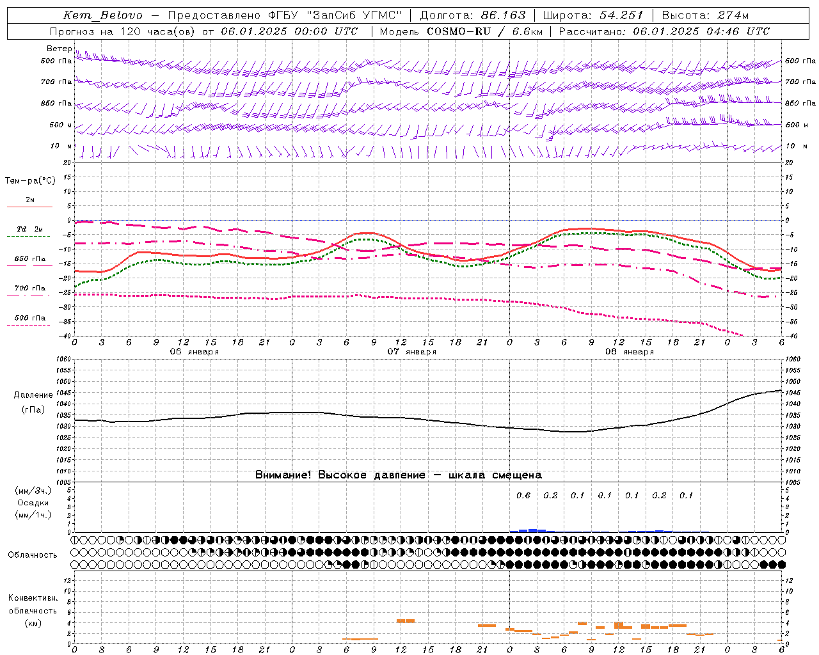Click the Высота: 274м value
This screenshot has height=655, width=819.
[706, 15]
